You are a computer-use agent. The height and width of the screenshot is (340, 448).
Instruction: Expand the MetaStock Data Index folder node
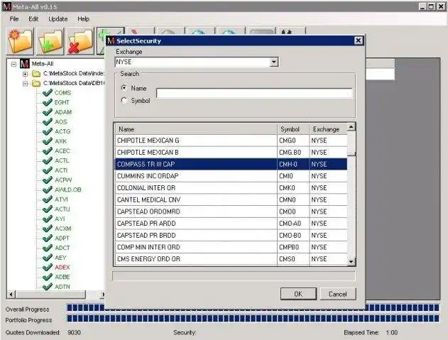click(25, 74)
